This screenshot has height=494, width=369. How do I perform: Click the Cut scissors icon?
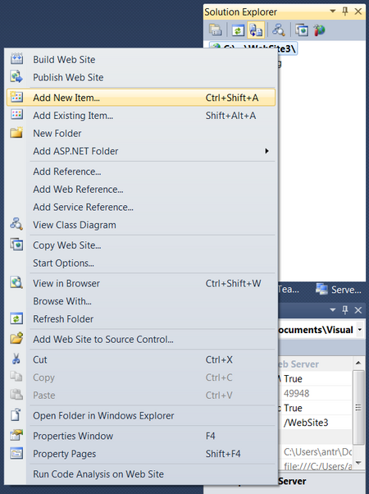16,359
